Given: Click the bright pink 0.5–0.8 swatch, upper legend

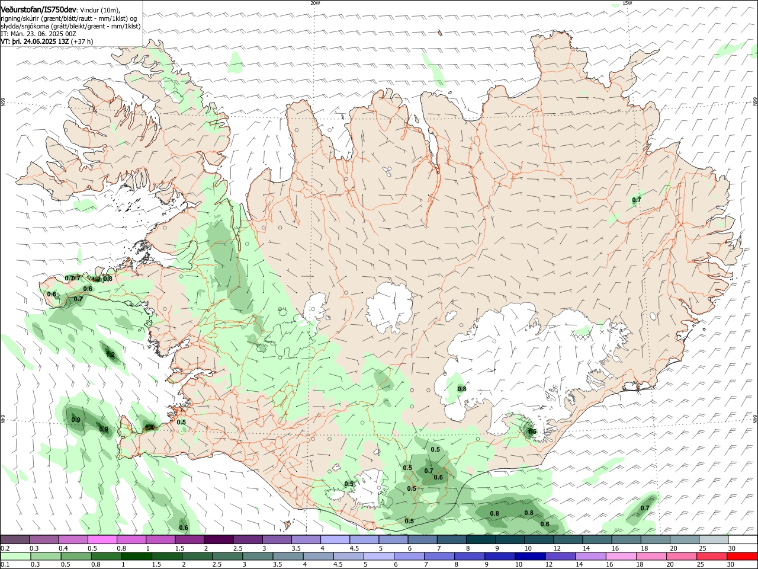Looking at the screenshot, I should 102,539.
